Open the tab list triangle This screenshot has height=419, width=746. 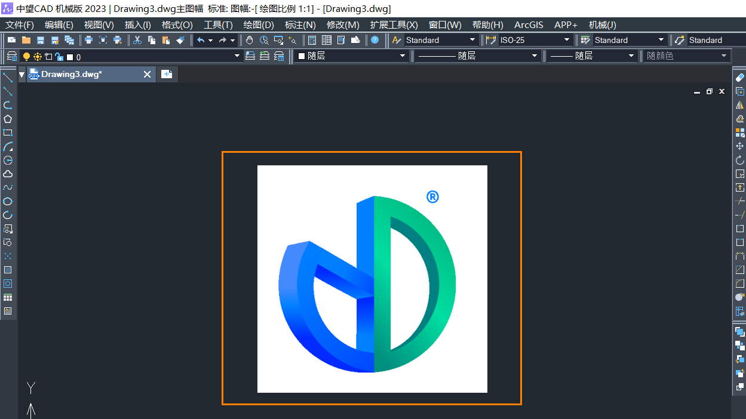pos(22,75)
